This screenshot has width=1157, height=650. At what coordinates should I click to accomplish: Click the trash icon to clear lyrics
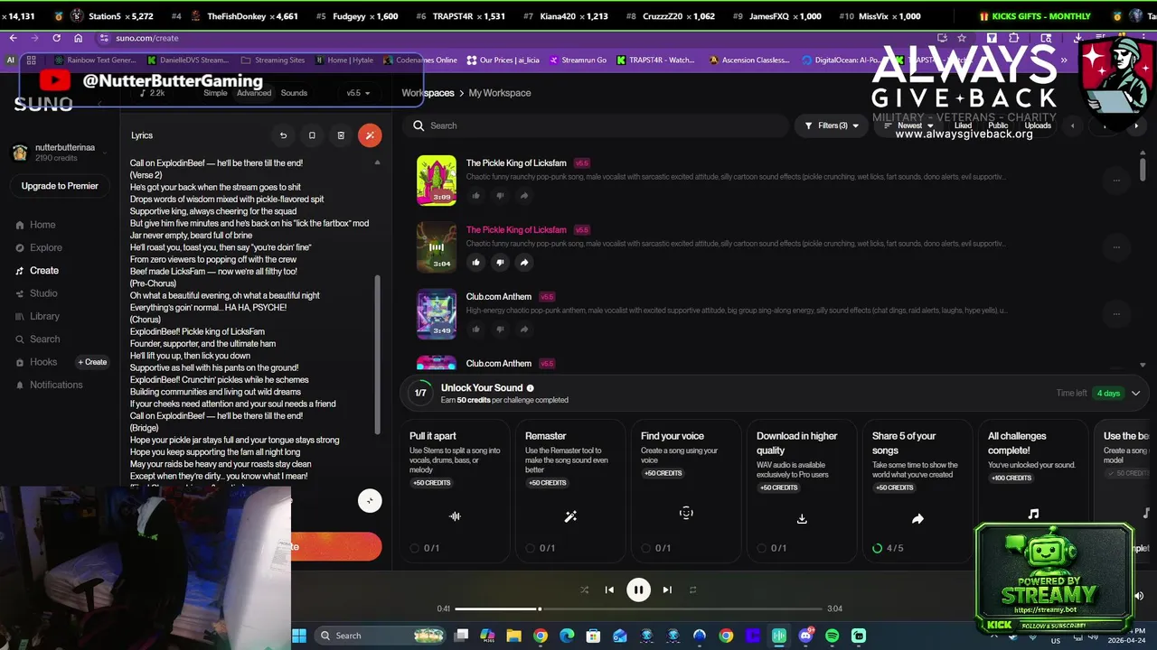pos(341,135)
